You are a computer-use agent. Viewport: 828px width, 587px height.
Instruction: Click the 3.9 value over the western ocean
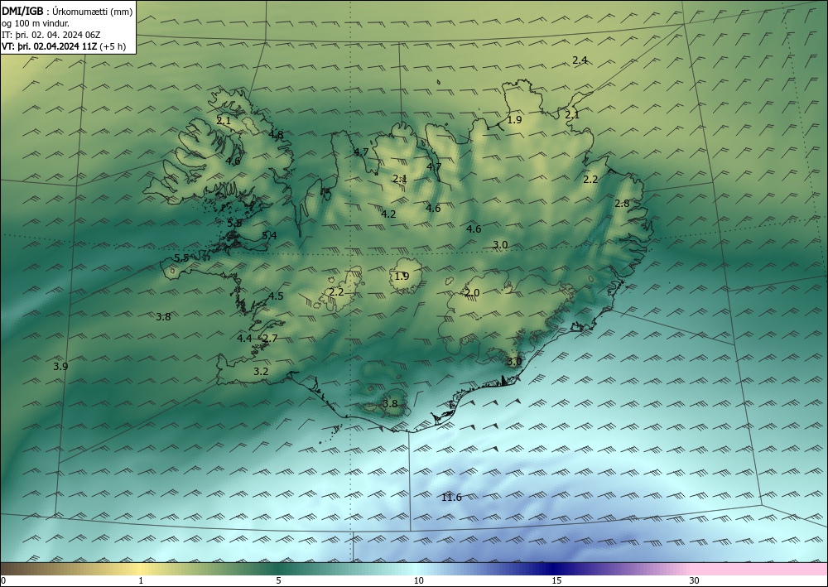[60, 366]
